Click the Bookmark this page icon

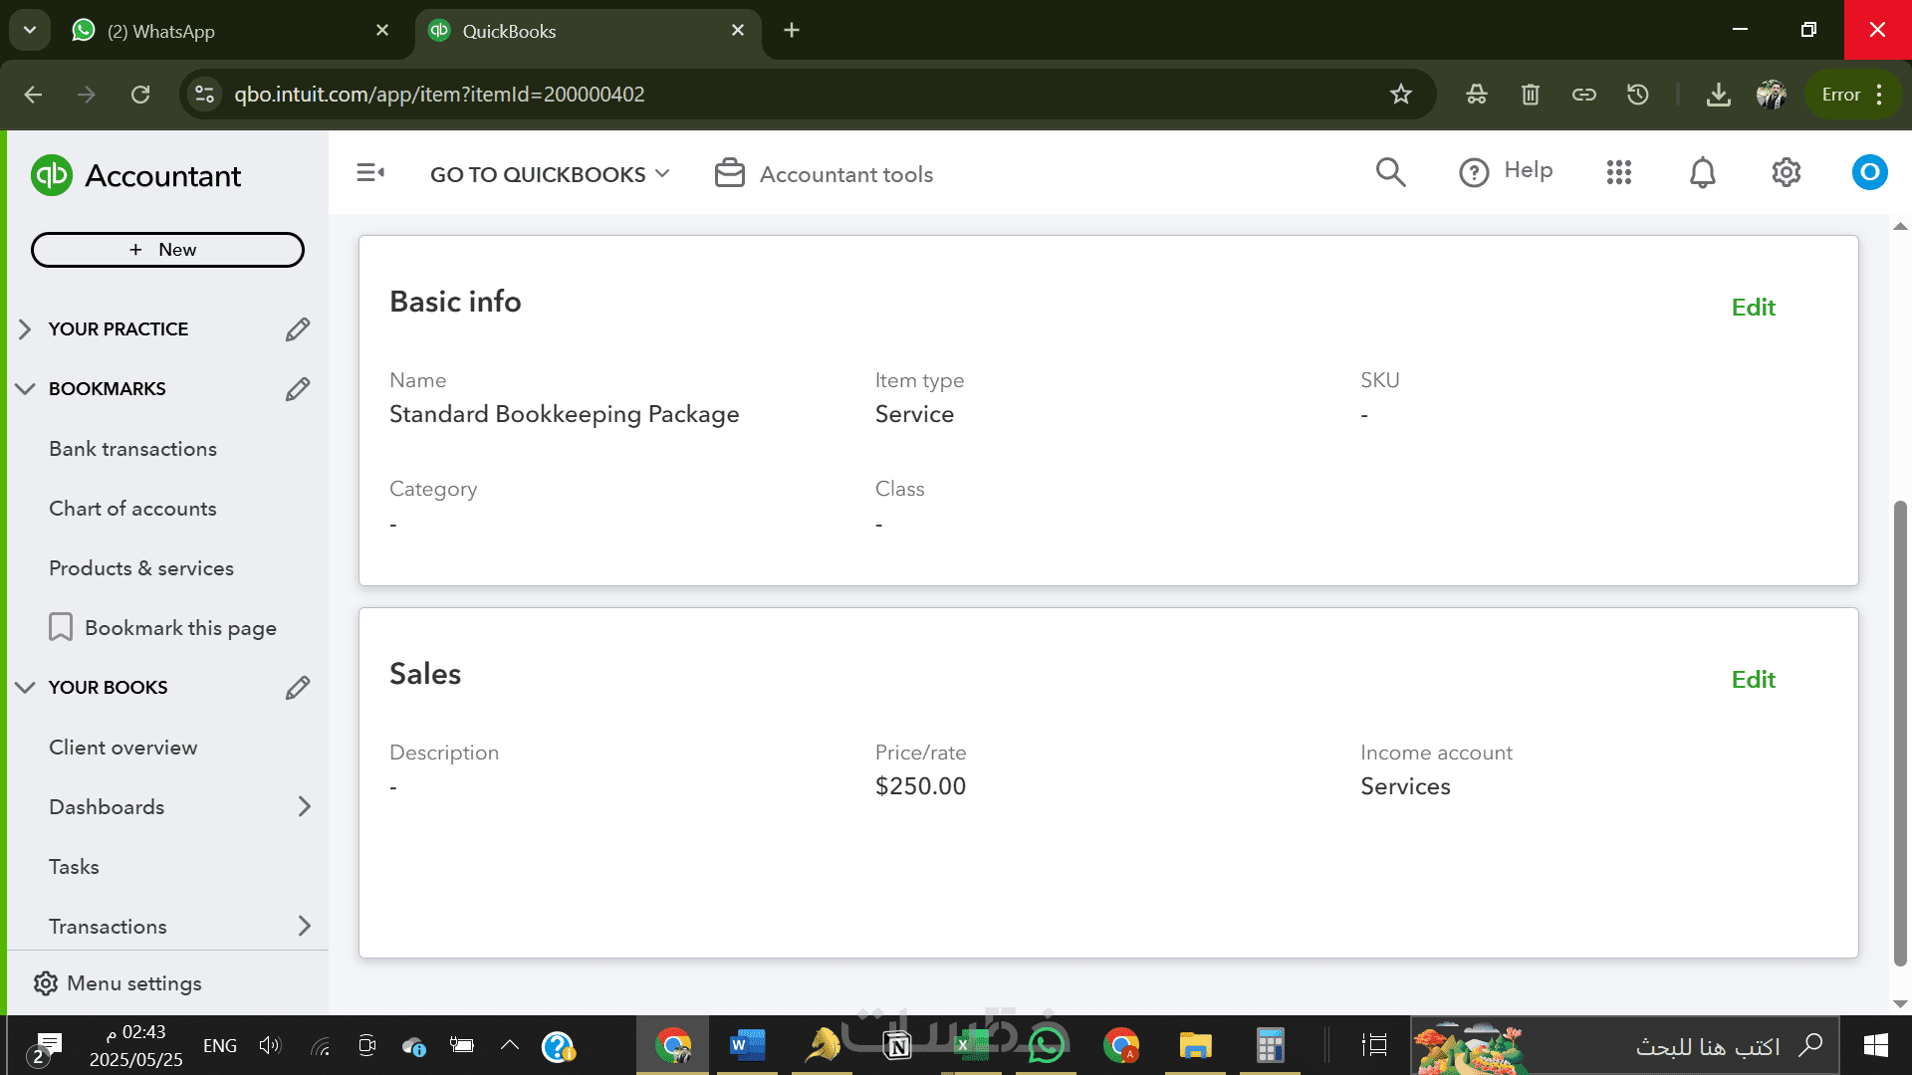coord(61,627)
